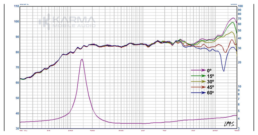Click the 50 label on dBSPL axis
Image resolution: width=258 pixels, height=135 pixels.
[17, 98]
